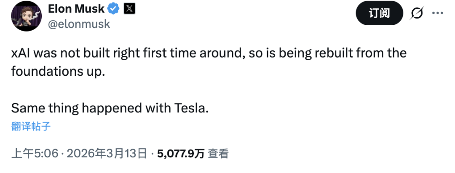
Task: Click the 翻译帖子 translate post link
Action: [x=31, y=126]
